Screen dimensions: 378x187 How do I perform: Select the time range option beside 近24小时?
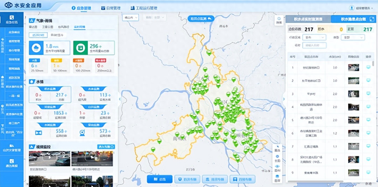tap(57, 35)
